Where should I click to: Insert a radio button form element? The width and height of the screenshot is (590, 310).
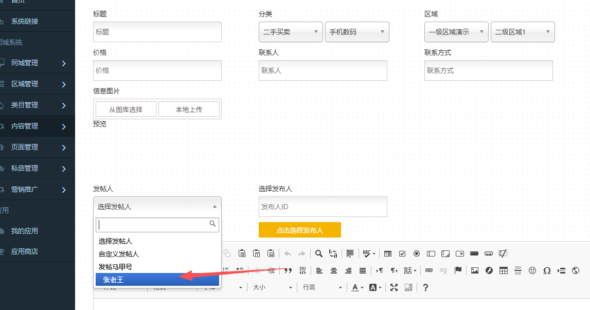(417, 253)
